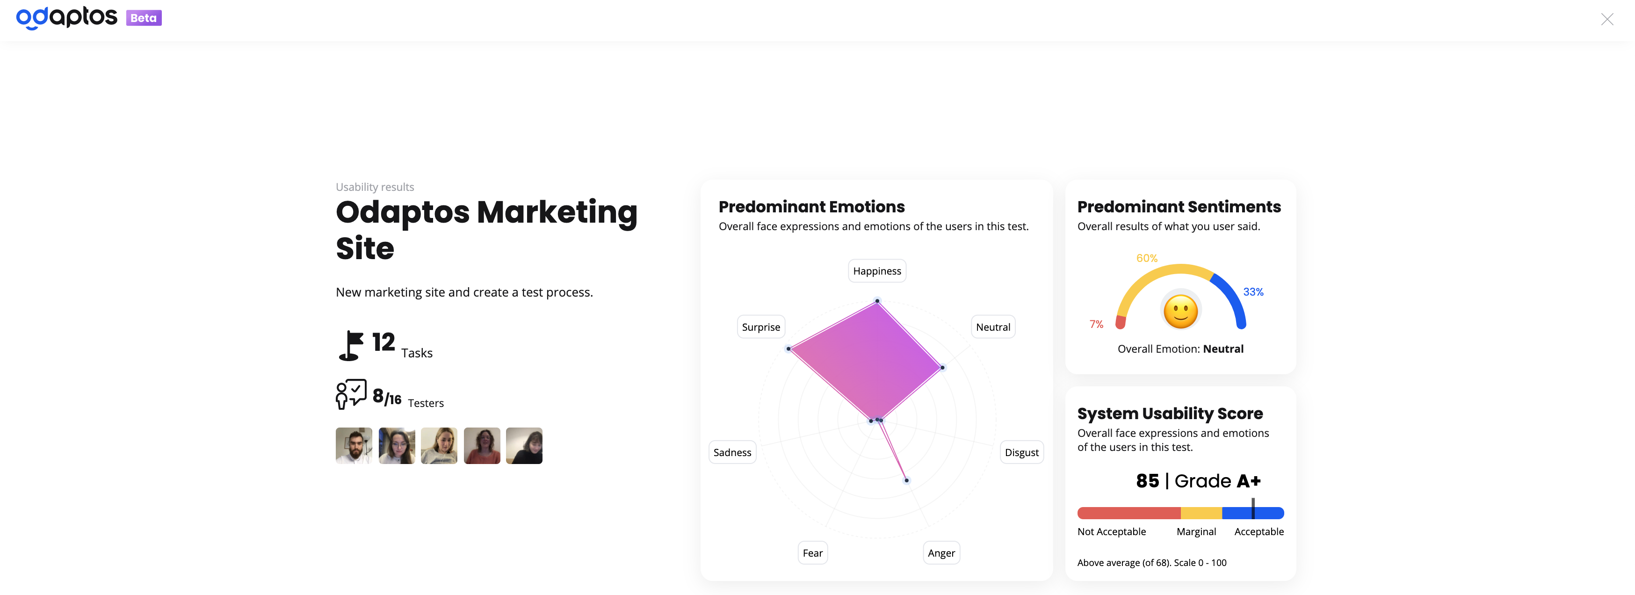
Task: Click the Odaptos logo
Action: click(x=66, y=17)
